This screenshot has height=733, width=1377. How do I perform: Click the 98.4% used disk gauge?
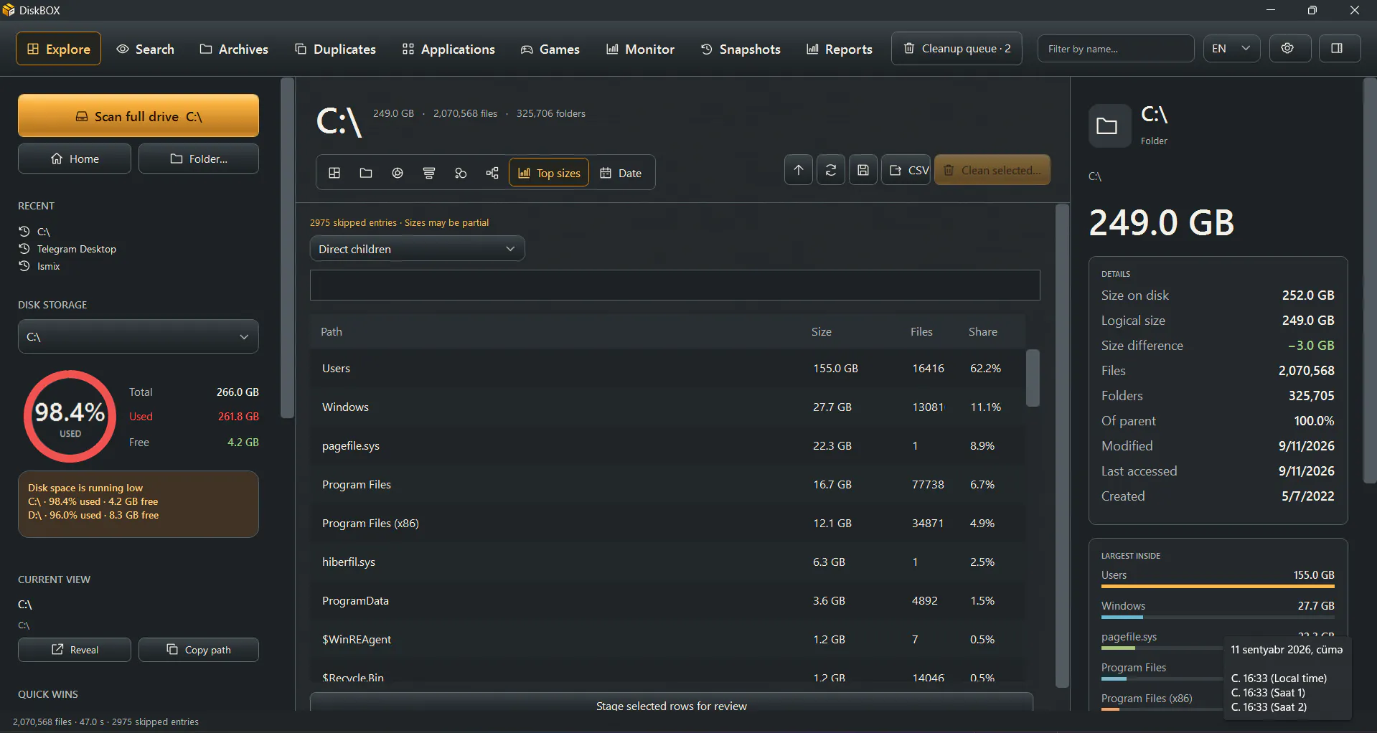pos(70,417)
